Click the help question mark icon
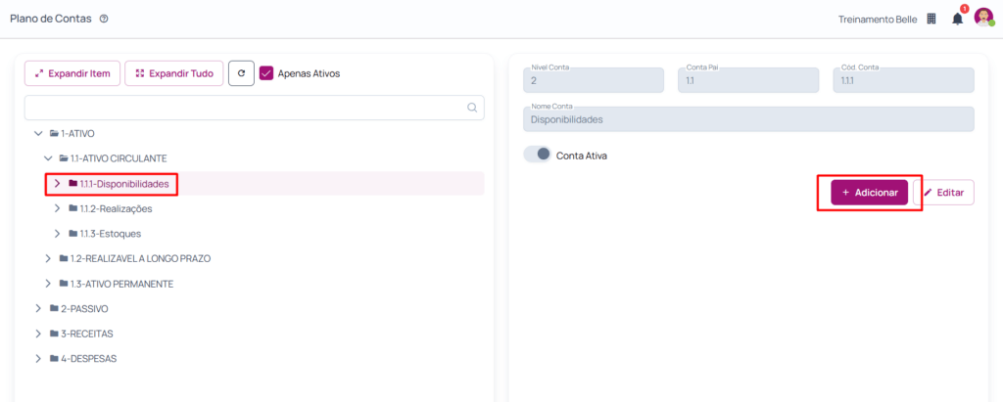This screenshot has height=402, width=1003. (104, 19)
